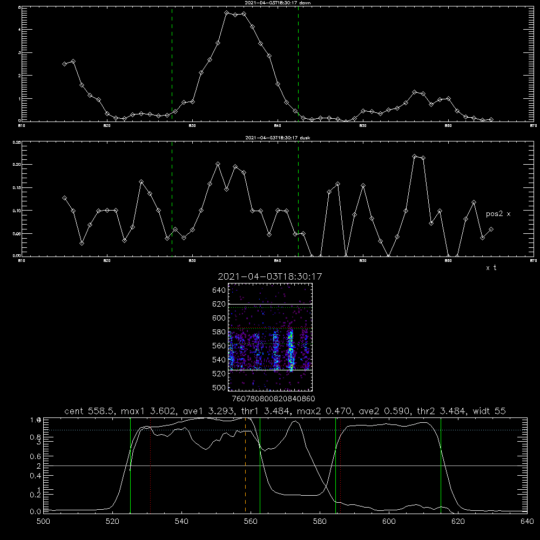Click the lower solid white line in spectrogram

270,370
